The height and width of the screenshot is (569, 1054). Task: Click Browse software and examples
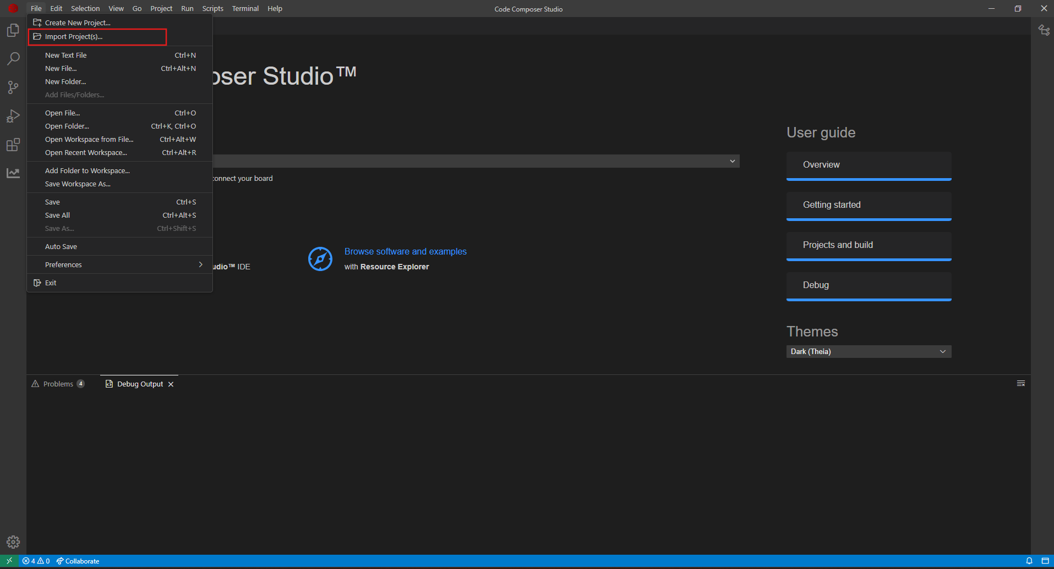[405, 251]
